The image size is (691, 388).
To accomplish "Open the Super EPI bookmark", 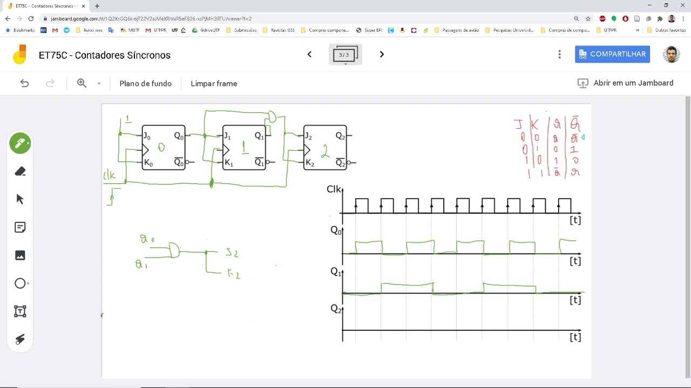I will (x=369, y=30).
